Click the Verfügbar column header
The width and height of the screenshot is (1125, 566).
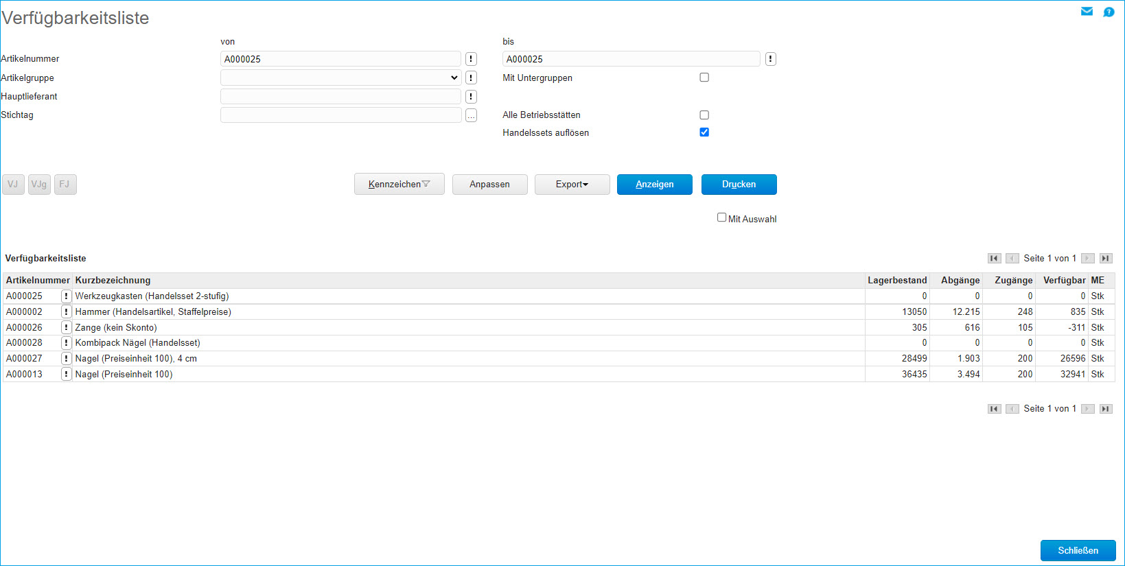click(x=1064, y=281)
